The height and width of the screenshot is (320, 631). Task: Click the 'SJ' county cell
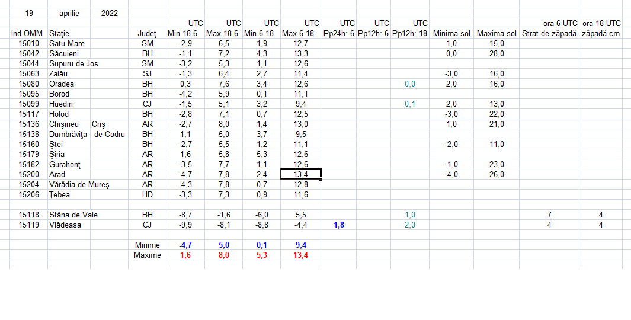[x=148, y=73]
